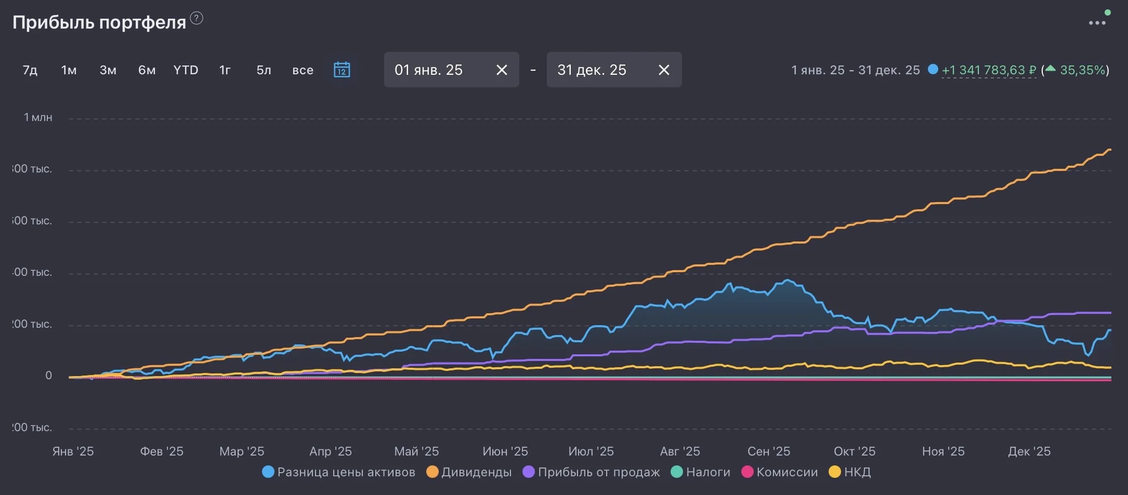
Task: Edit the start date field 01 янв. 25
Action: click(451, 70)
